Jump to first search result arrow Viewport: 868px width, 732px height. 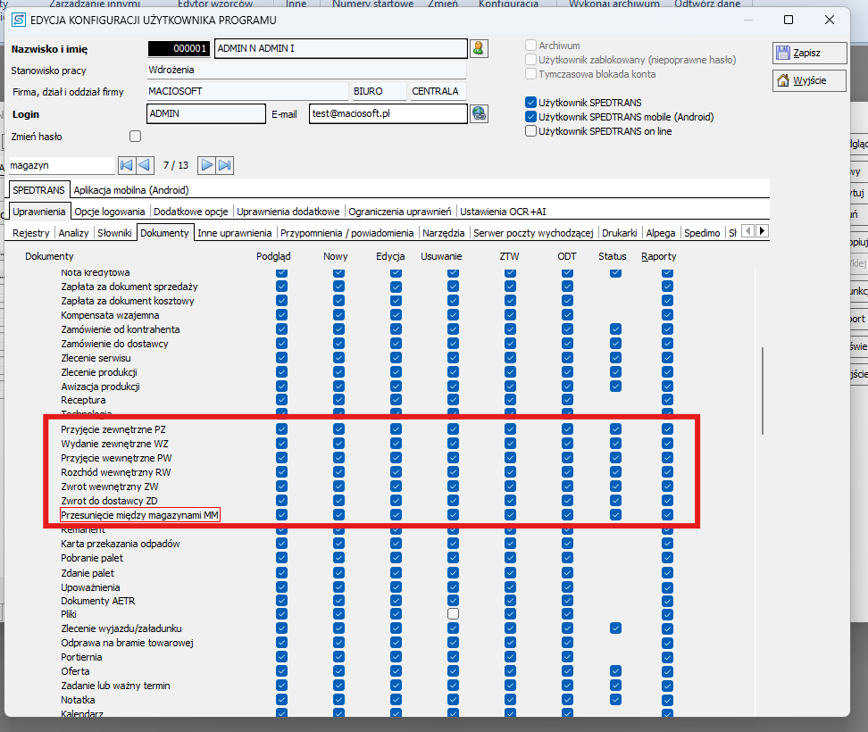pos(126,165)
